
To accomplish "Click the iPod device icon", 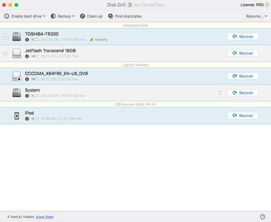I will click(17, 116).
